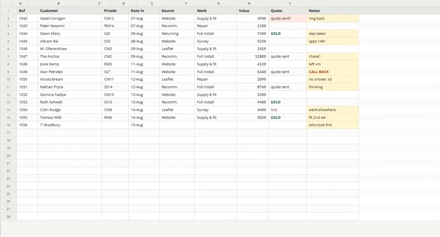Select the cell with customer Peter Ilesanmi
The image size is (440, 237).
click(70, 26)
